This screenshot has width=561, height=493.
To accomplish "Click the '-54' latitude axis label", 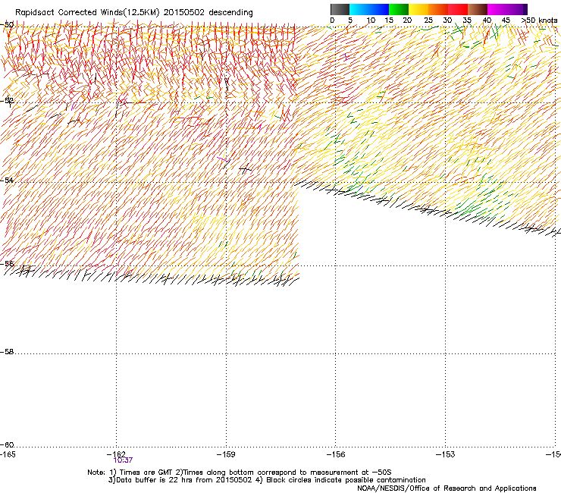I will pyautogui.click(x=7, y=180).
